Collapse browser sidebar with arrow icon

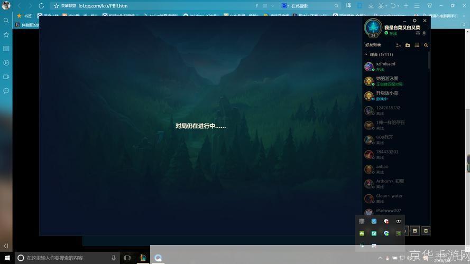coord(6,246)
